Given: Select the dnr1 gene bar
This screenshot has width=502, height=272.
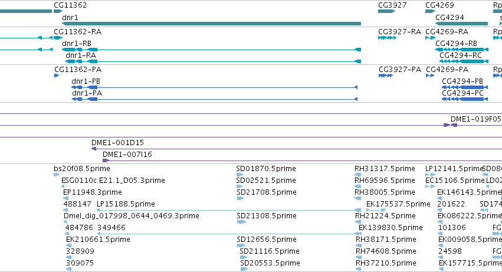Looking at the screenshot, I should click(211, 24).
